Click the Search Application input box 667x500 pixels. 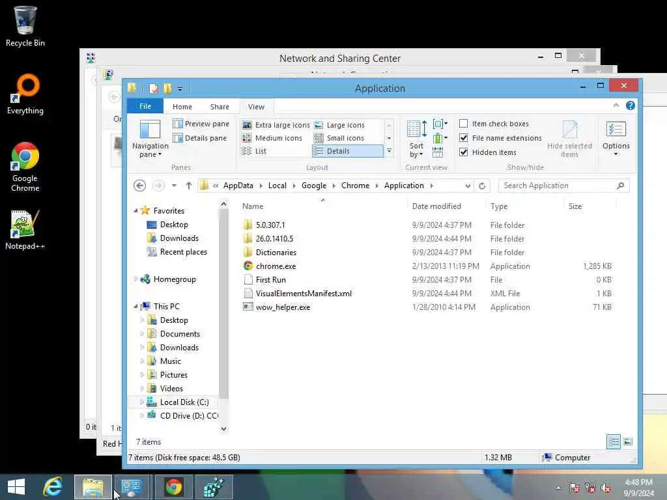(x=558, y=186)
